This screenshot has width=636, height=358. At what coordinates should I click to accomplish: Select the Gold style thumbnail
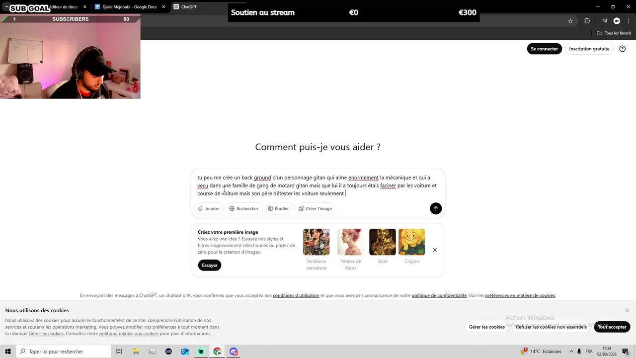(x=383, y=242)
